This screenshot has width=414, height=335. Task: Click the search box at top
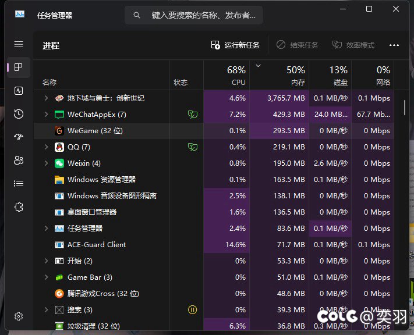coord(194,15)
